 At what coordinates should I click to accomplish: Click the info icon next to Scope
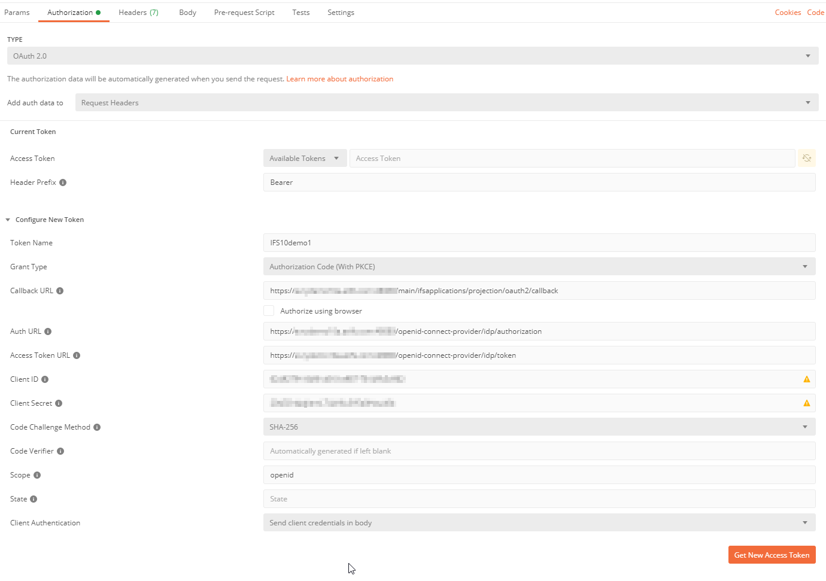pos(37,475)
